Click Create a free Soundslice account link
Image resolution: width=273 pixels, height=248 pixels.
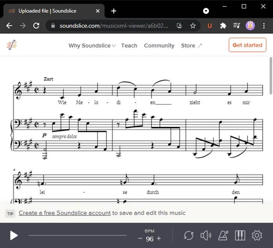(x=65, y=213)
